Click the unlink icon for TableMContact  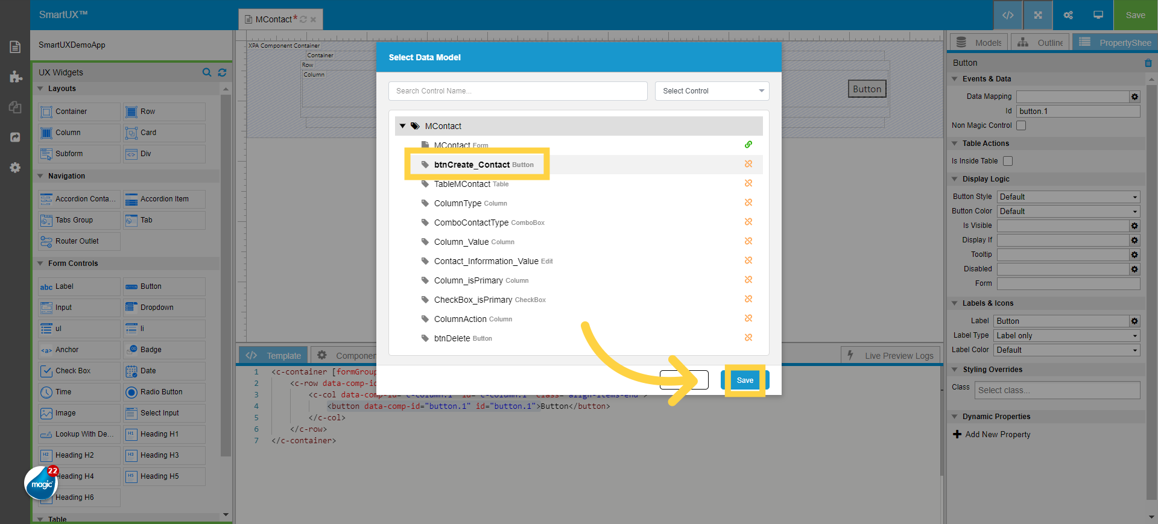tap(748, 183)
